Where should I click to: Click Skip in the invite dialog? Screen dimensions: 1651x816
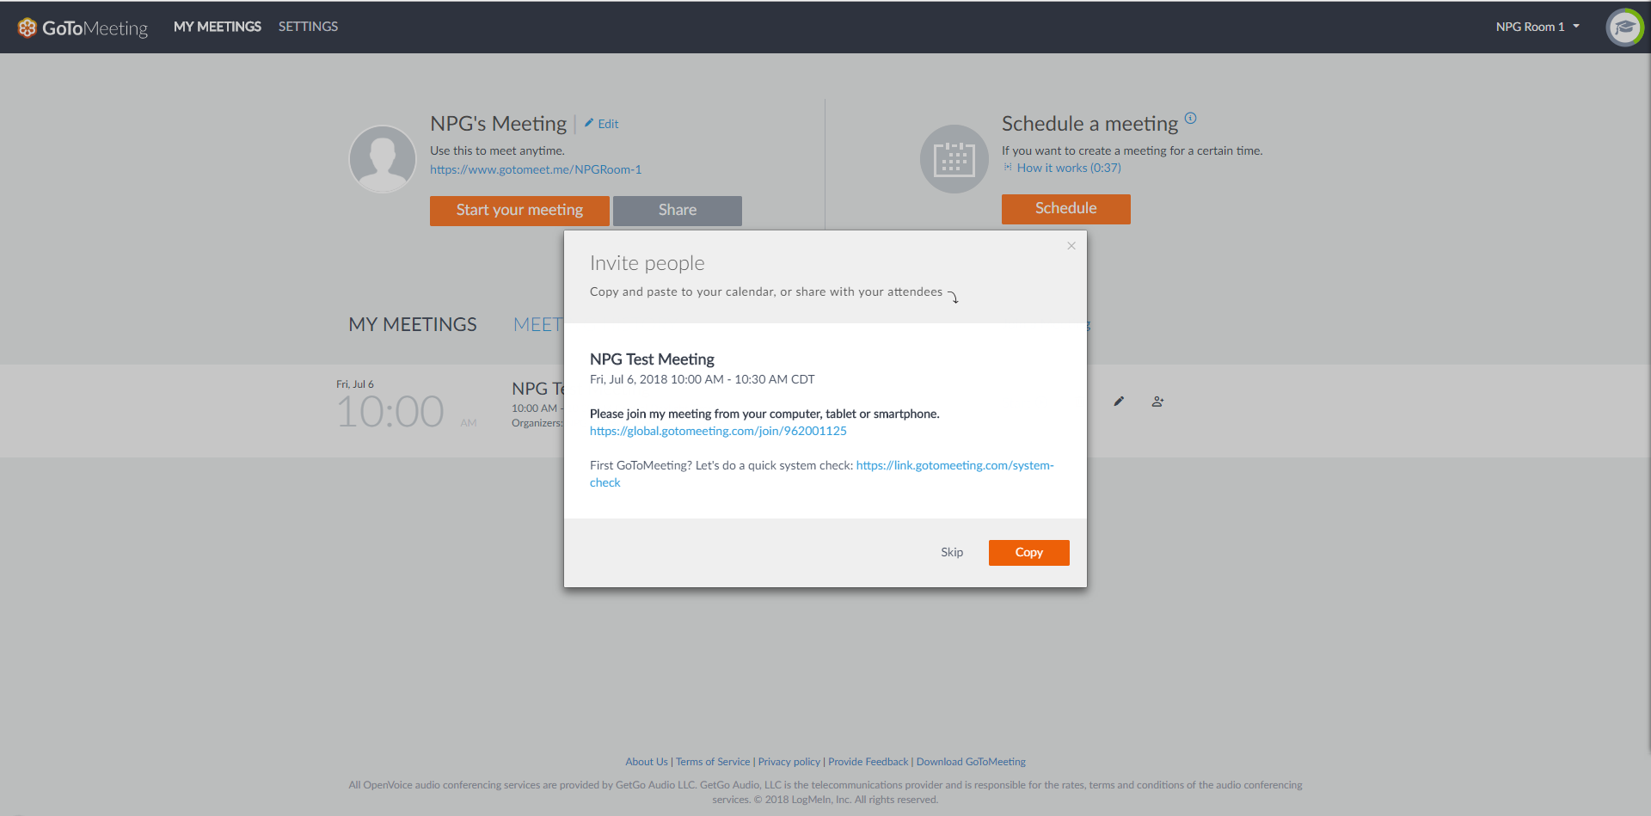tap(952, 552)
